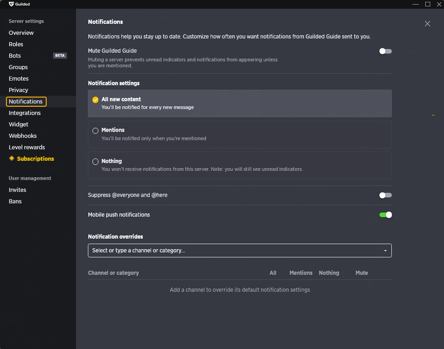
Task: Click the Notification settings heading
Action: tap(114, 83)
